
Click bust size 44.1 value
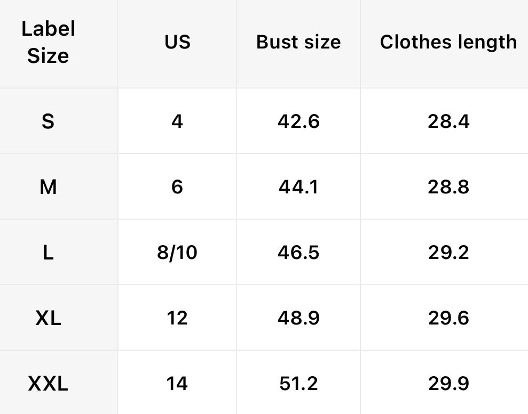click(x=298, y=187)
